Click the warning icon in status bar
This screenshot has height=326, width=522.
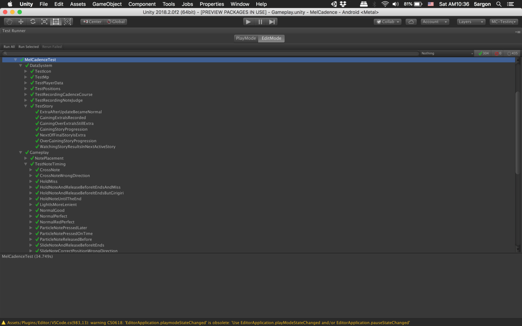(3, 323)
